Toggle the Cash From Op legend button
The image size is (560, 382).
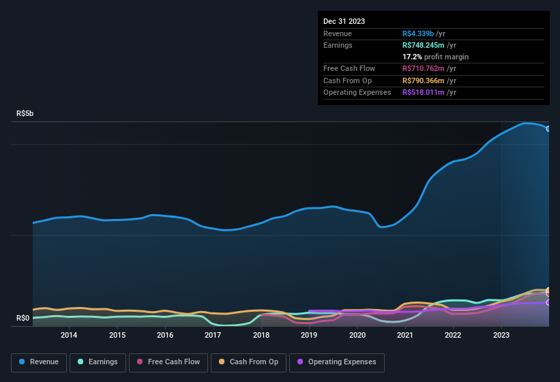(x=248, y=362)
